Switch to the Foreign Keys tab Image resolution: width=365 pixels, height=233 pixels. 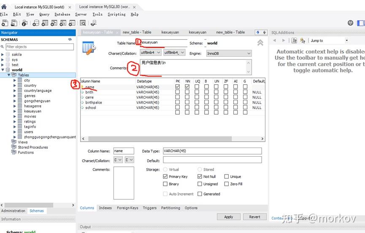point(127,208)
